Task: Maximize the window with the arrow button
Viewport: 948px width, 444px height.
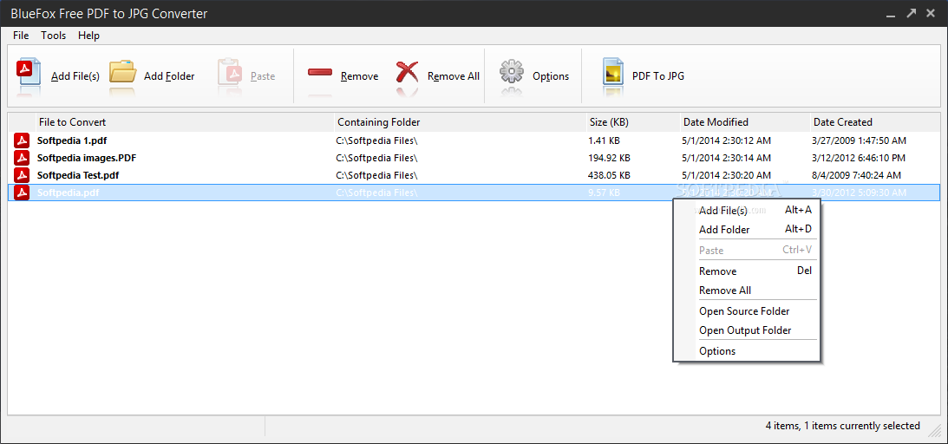Action: [911, 13]
